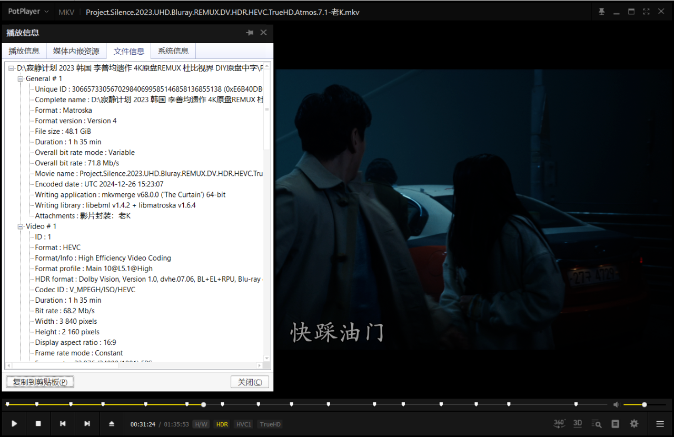Click the elapsed time 00:31:24
Image resolution: width=674 pixels, height=437 pixels.
(x=143, y=424)
